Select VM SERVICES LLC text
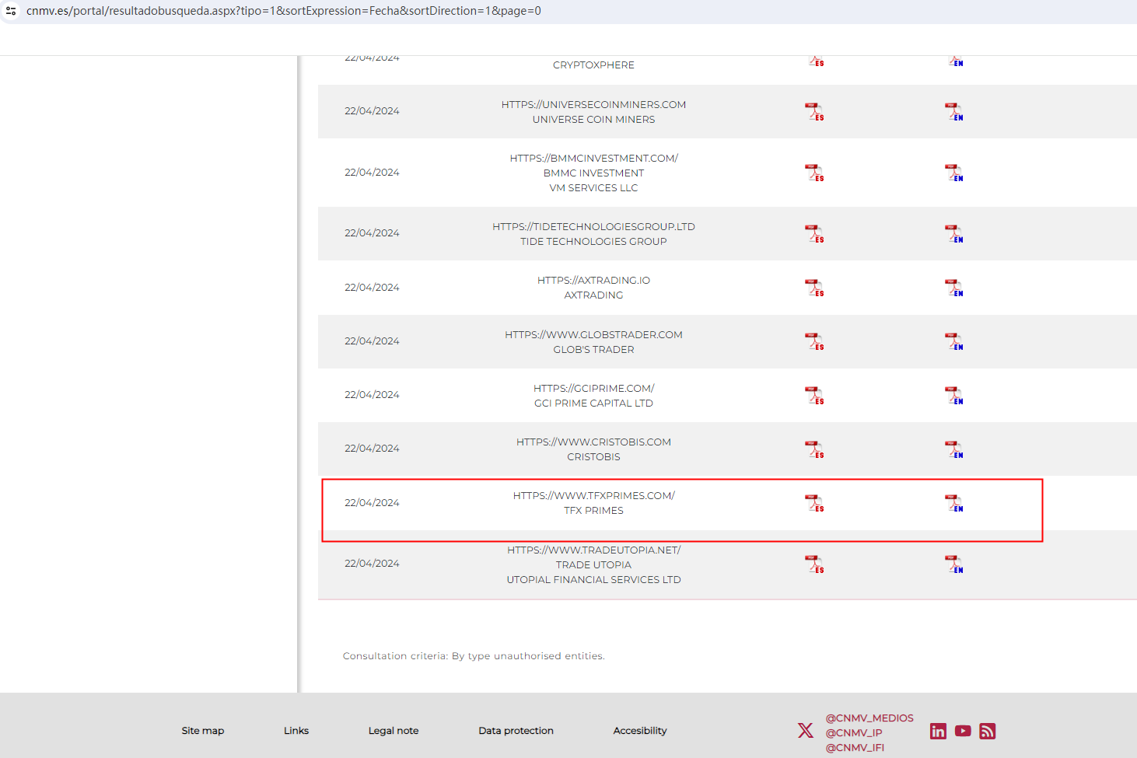The height and width of the screenshot is (758, 1137). coord(593,188)
